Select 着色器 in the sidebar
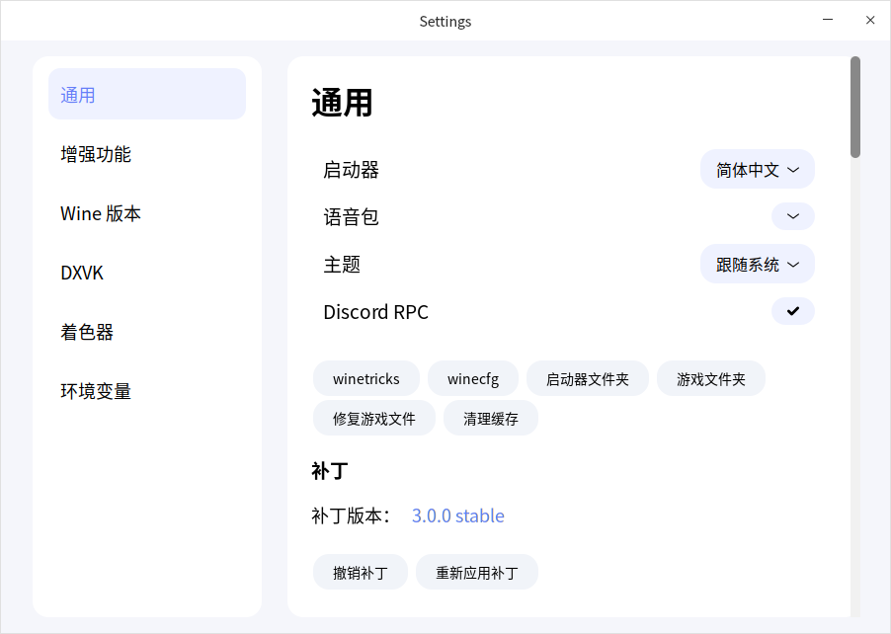The height and width of the screenshot is (634, 891). pos(86,331)
